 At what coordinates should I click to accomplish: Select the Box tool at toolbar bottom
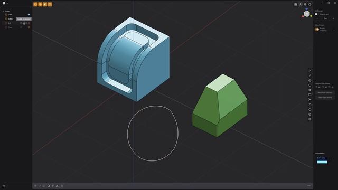pos(310,119)
